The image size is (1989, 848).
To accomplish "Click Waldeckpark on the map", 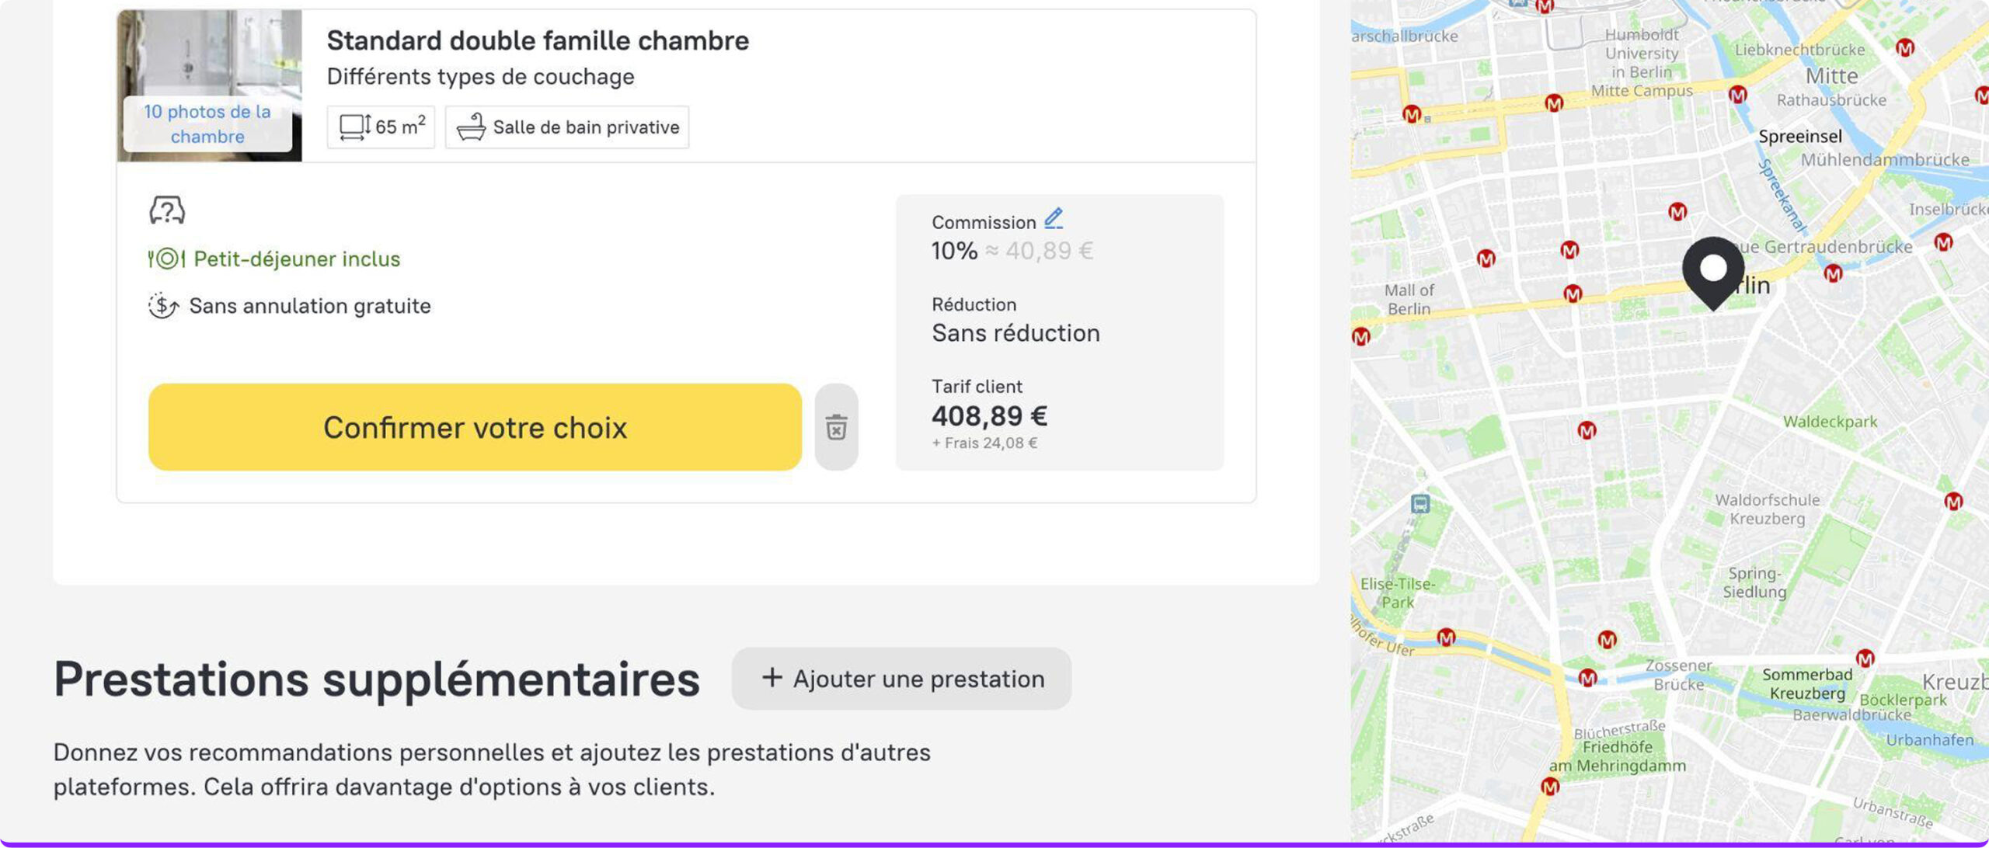I will [1830, 422].
